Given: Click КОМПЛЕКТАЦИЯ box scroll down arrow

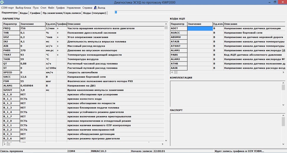Looking at the screenshot, I should point(283,105).
